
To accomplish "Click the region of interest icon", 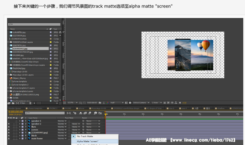I will 126,103.
